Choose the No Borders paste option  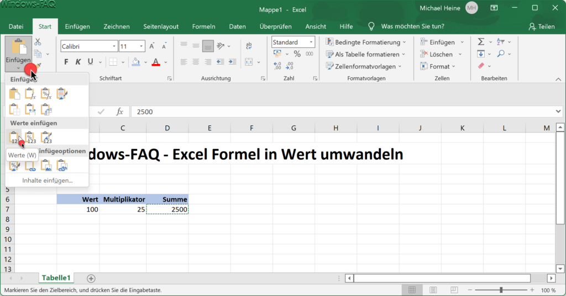point(14,109)
